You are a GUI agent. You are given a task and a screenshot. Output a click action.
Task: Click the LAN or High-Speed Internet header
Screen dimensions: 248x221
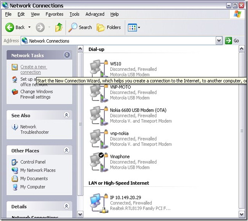(x=119, y=183)
